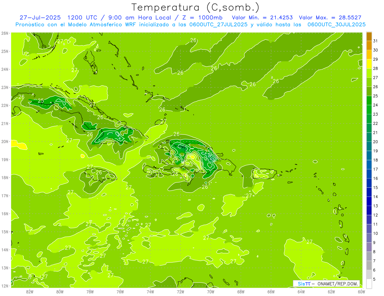Click the '72W' longitude axis label
This screenshot has height=296, width=384.
click(x=180, y=291)
